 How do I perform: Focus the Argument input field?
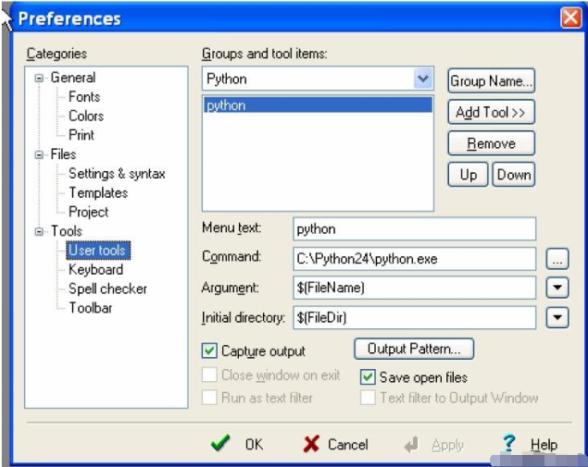[x=414, y=288]
